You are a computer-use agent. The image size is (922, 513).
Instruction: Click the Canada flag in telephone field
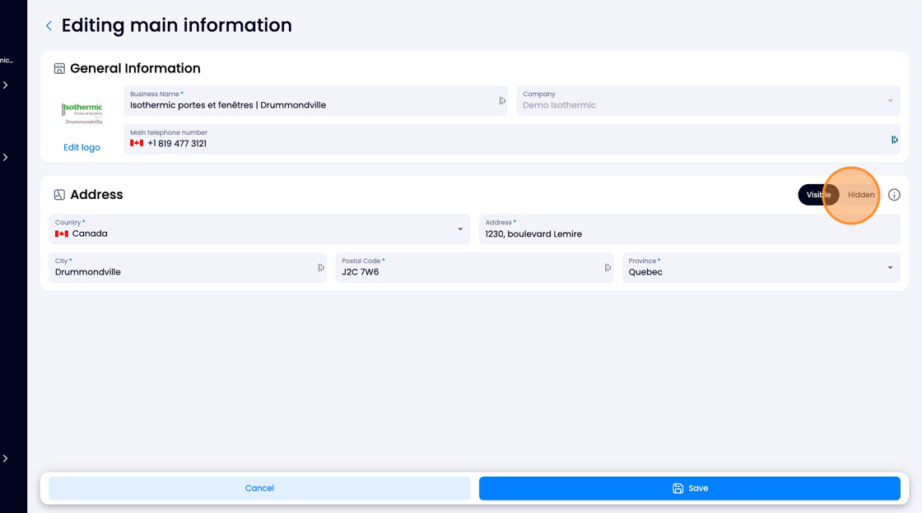tap(137, 143)
